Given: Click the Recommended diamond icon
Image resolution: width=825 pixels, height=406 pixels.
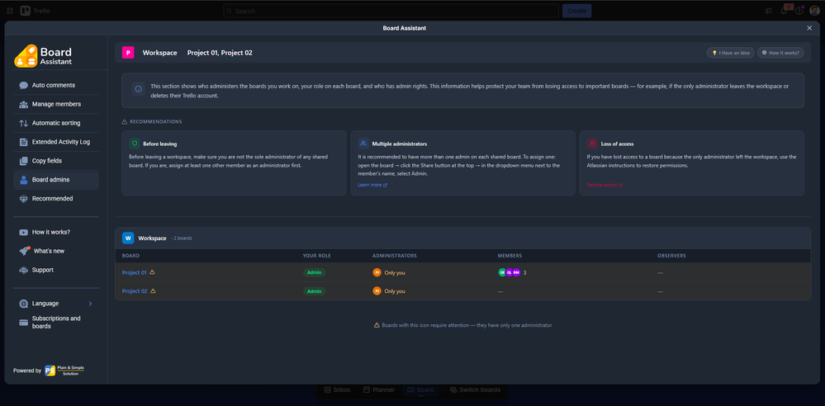Looking at the screenshot, I should [x=23, y=199].
